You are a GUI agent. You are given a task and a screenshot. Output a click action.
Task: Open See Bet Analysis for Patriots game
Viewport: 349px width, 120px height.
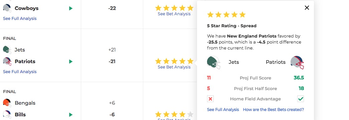pyautogui.click(x=174, y=67)
